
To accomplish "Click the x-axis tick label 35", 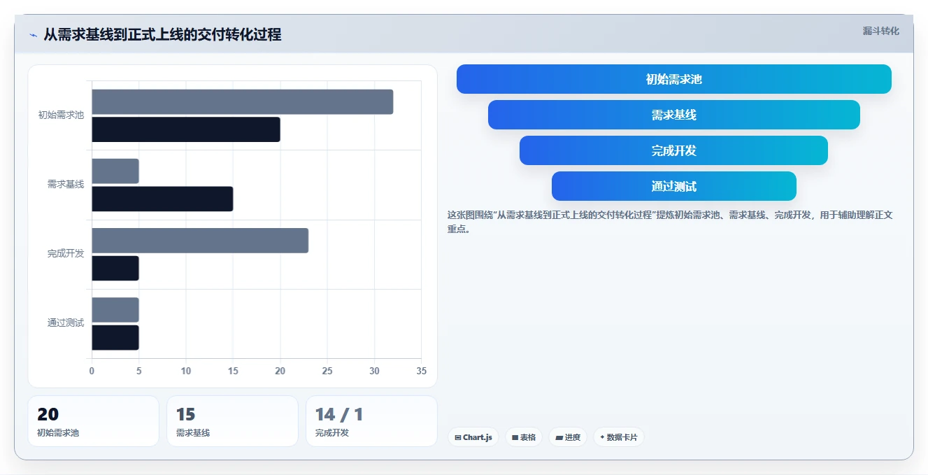I will [421, 371].
